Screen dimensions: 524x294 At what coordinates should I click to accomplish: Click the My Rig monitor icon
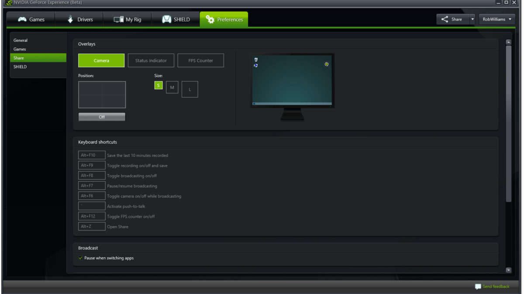pos(118,20)
